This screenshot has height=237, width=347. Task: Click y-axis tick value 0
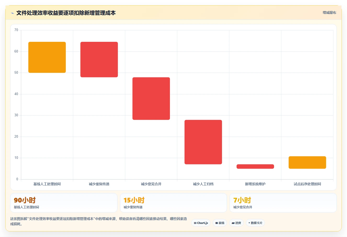coord(17,179)
